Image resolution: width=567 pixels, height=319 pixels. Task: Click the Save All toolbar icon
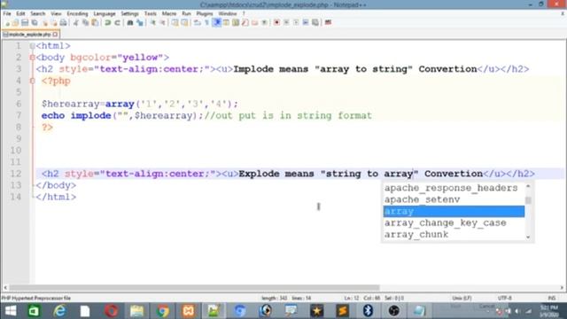pyautogui.click(x=35, y=23)
